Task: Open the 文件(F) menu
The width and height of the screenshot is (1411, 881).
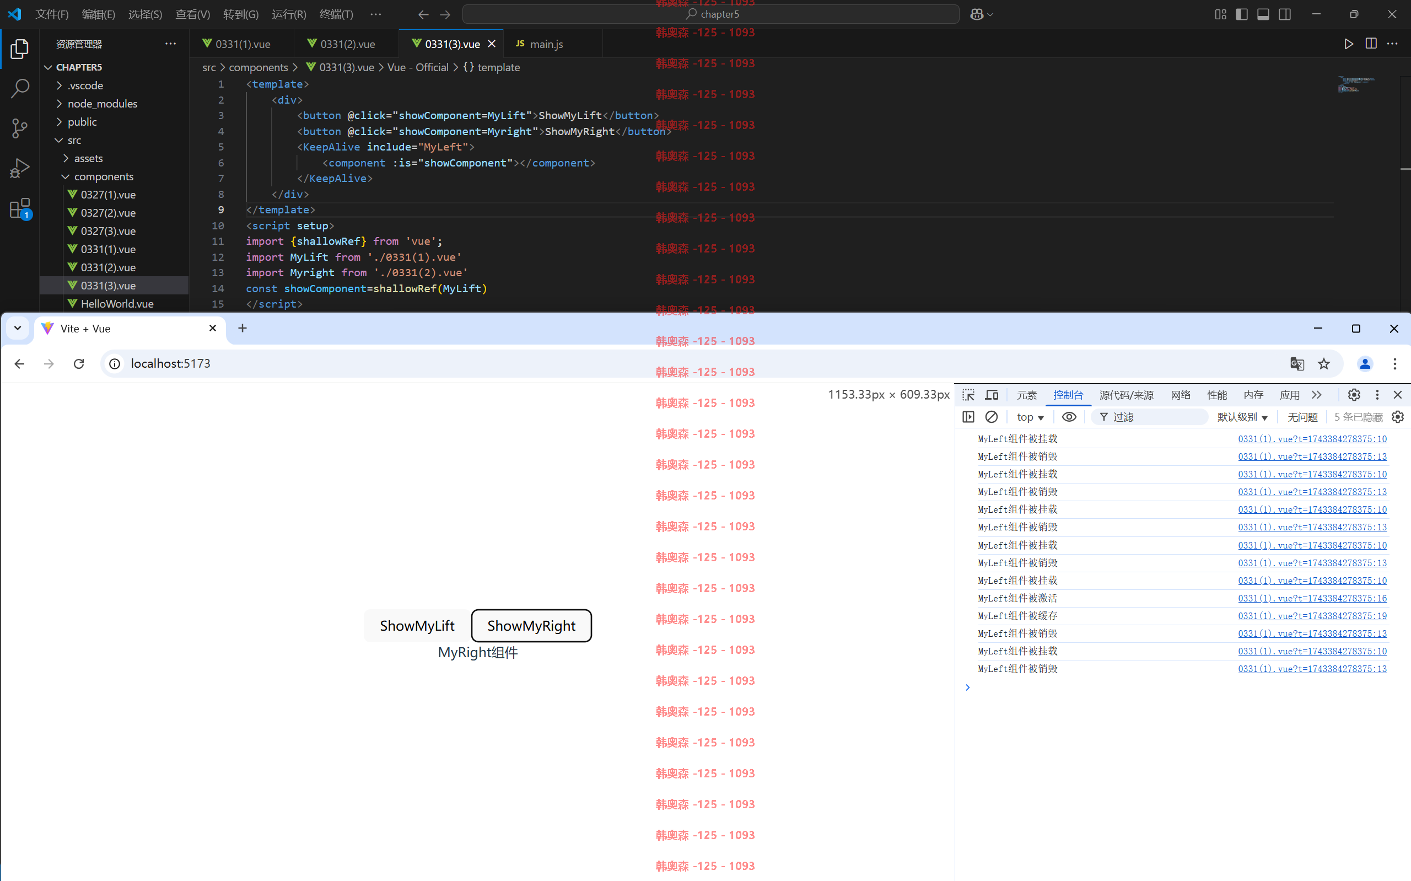Action: 52,14
